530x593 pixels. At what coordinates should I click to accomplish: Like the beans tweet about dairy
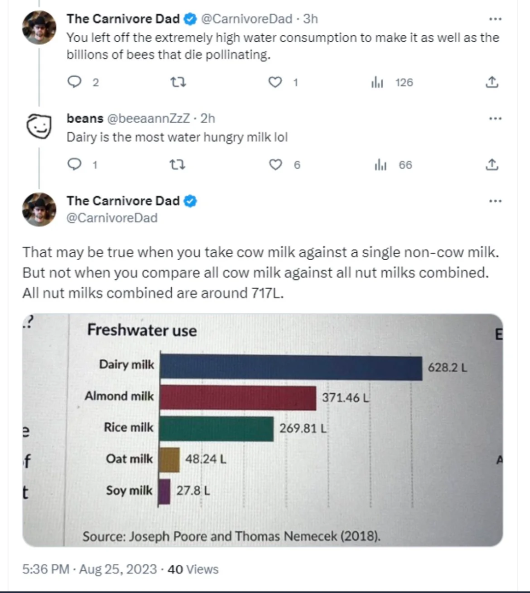[x=276, y=164]
